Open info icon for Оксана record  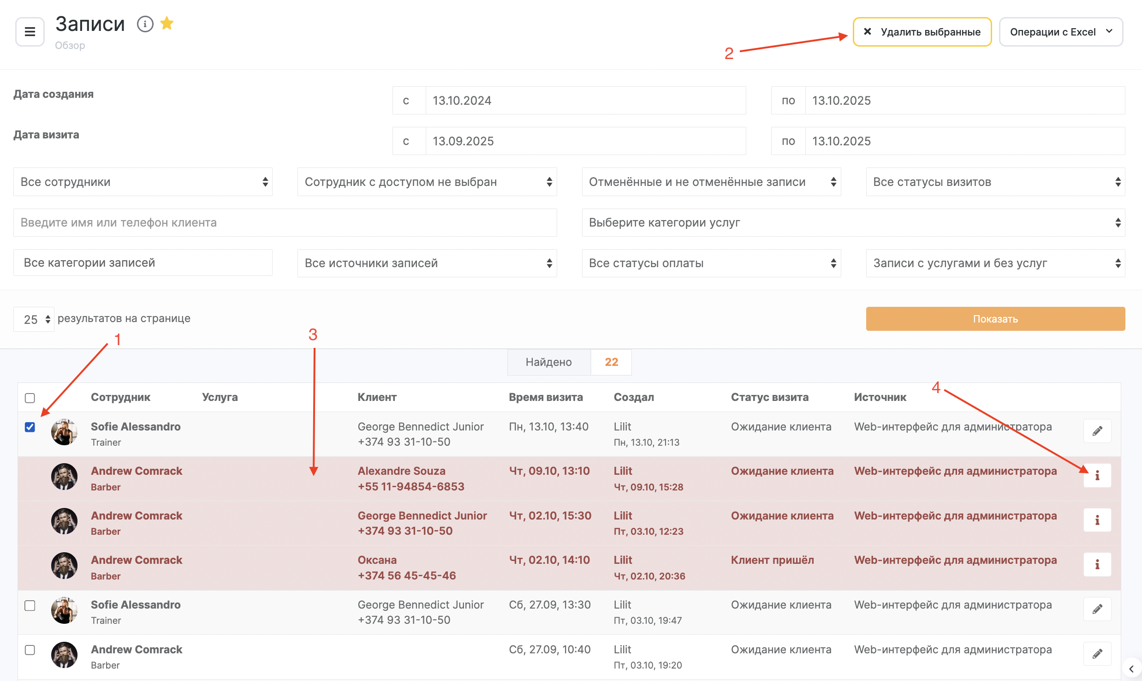pos(1097,565)
